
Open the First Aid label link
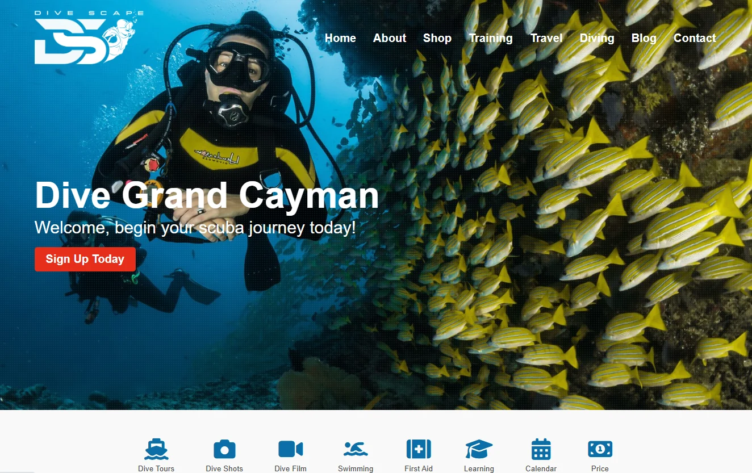419,468
